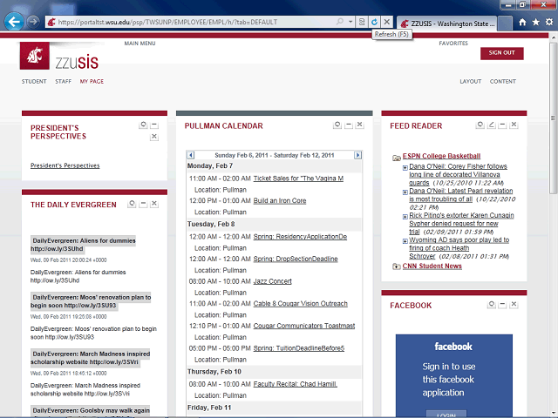Remove the Facebook pagelet
Viewport: 558px width, 418px height.
tap(514, 304)
